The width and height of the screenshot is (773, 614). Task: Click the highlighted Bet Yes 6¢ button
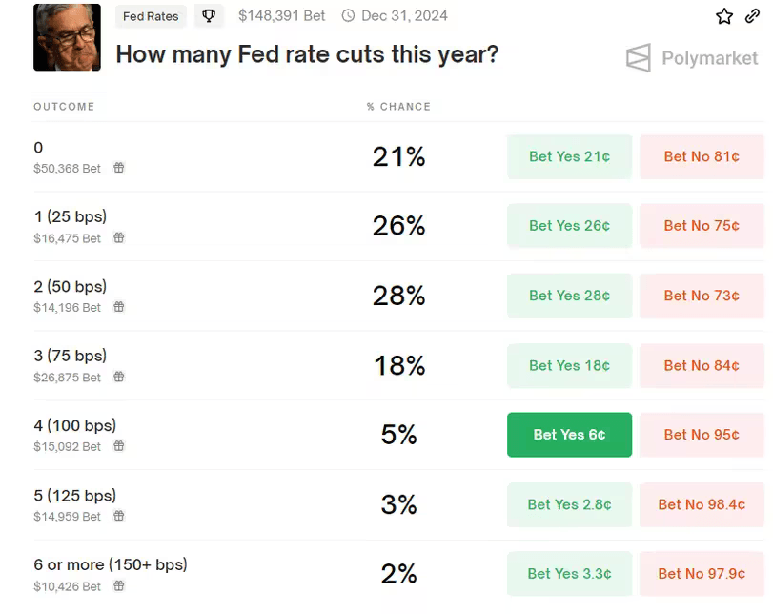[x=569, y=435]
